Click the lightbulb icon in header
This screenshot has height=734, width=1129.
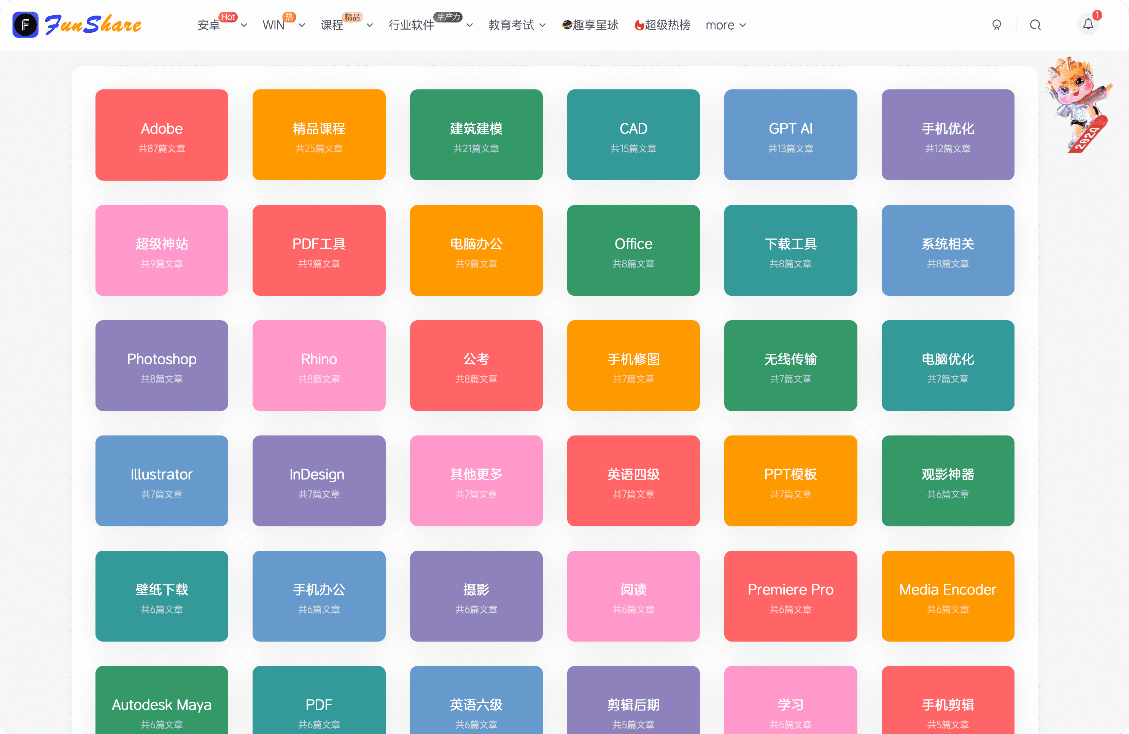tap(997, 25)
